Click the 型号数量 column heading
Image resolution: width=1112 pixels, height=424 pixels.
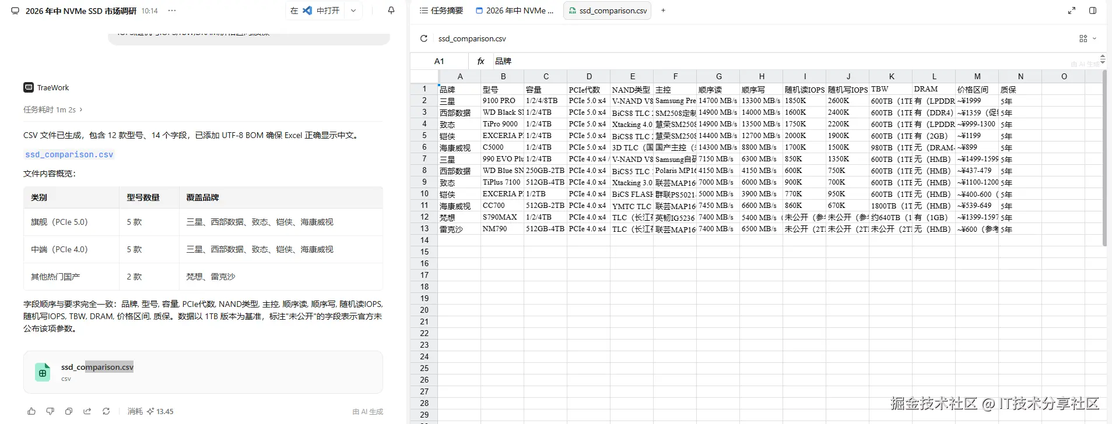click(143, 197)
